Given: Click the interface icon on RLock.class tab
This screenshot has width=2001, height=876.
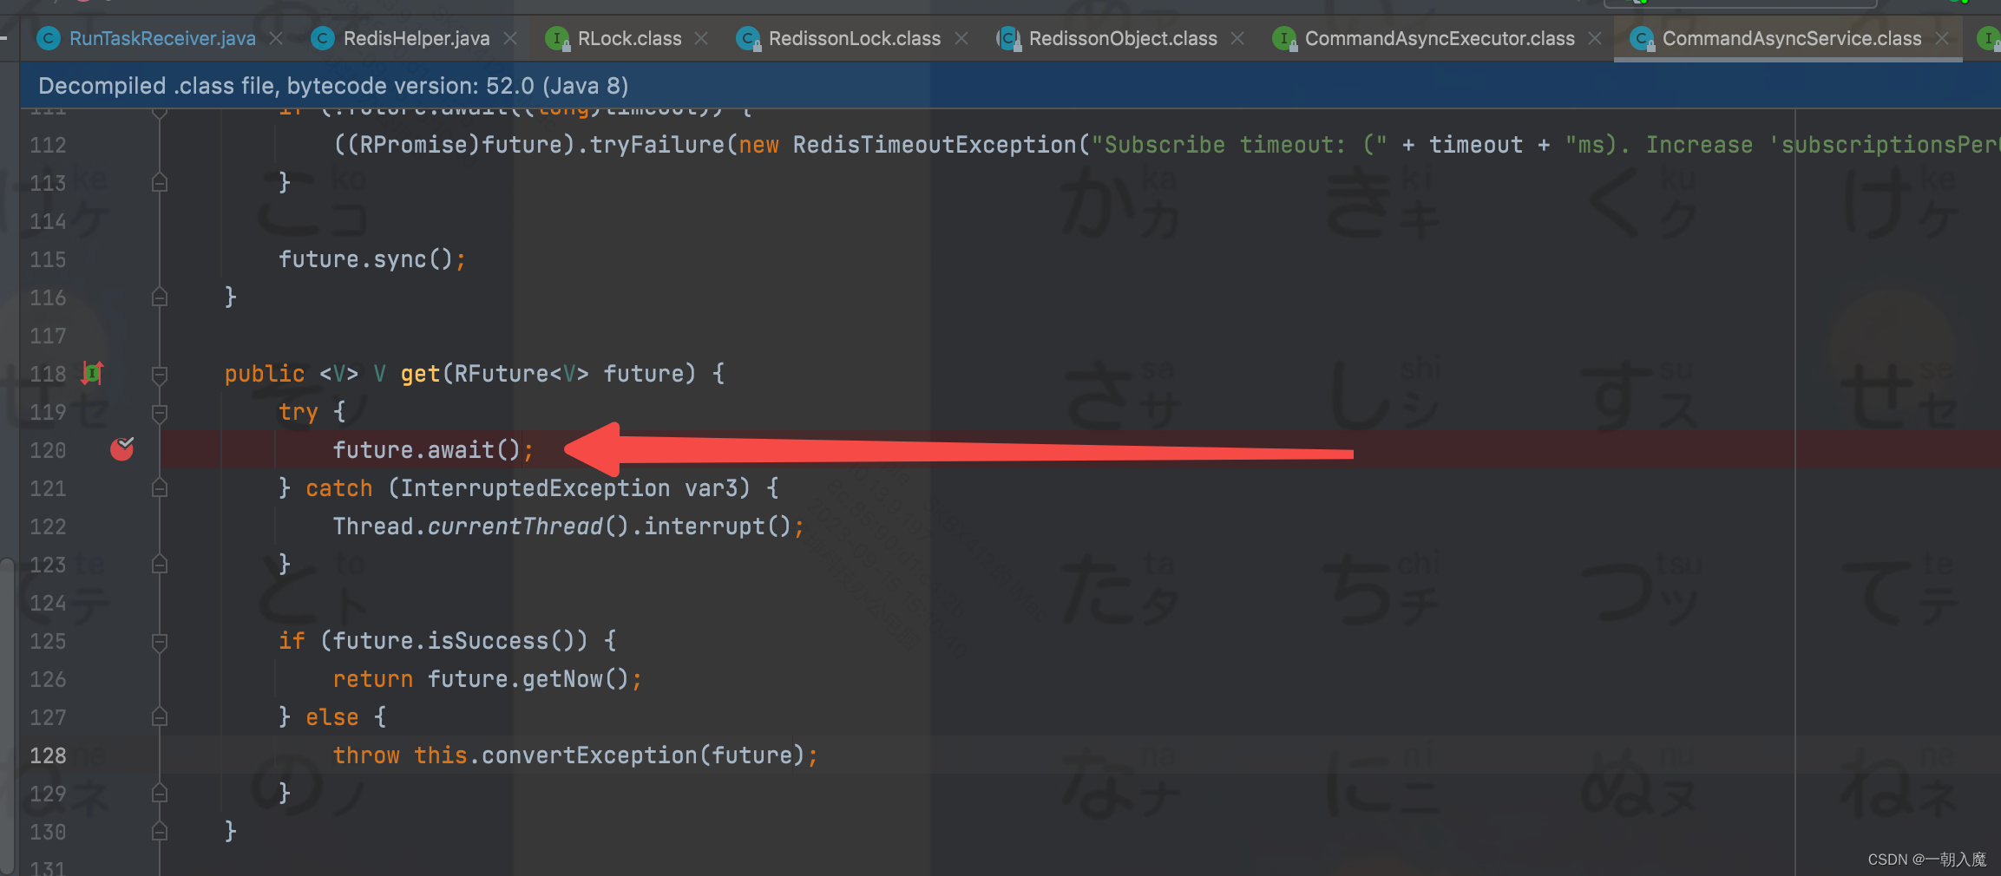Looking at the screenshot, I should tap(556, 38).
